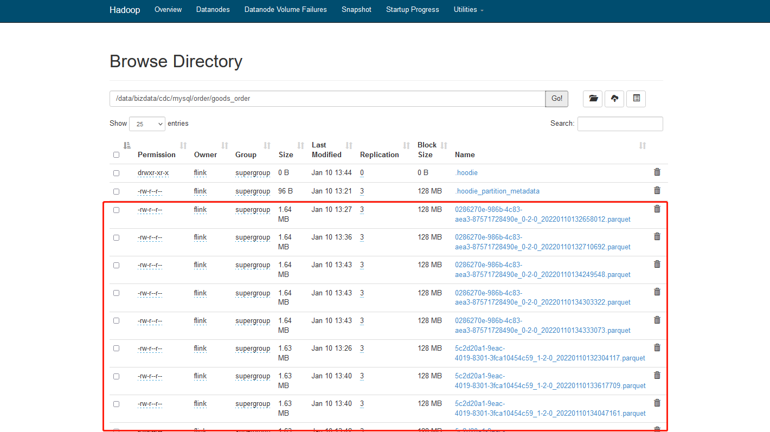Open the parent directory folder icon
Image resolution: width=770 pixels, height=432 pixels.
click(x=593, y=99)
